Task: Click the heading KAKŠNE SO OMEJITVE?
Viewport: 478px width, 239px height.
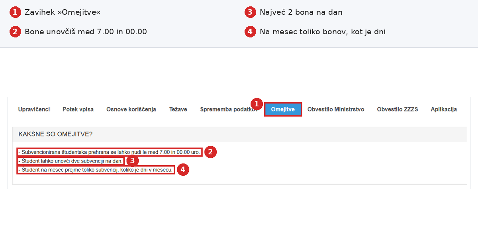Action: 55,134
